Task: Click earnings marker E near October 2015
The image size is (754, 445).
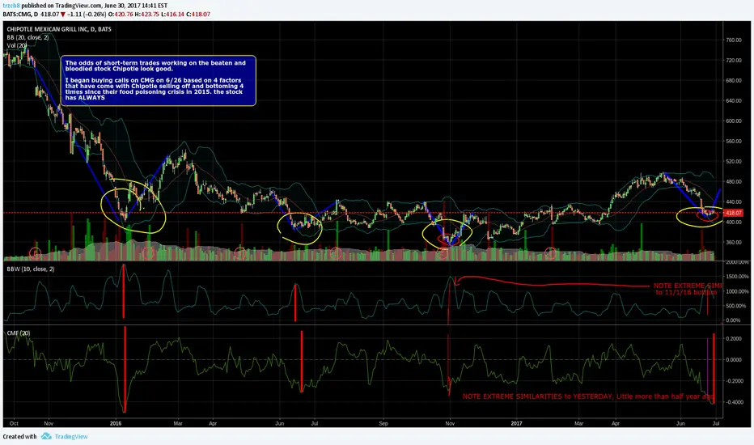Action: click(35, 252)
